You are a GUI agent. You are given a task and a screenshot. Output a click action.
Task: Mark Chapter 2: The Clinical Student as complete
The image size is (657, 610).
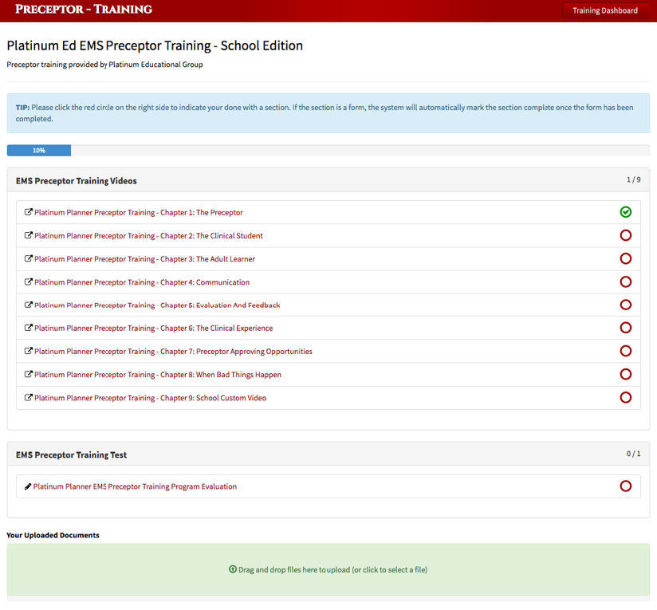625,235
